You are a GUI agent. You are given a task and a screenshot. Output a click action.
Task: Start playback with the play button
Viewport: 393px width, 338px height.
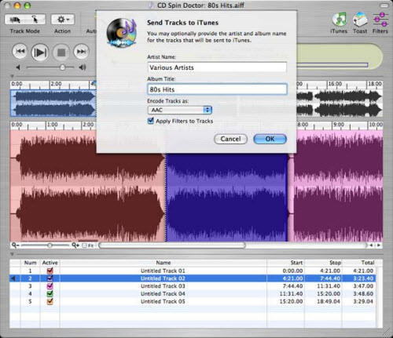(40, 53)
